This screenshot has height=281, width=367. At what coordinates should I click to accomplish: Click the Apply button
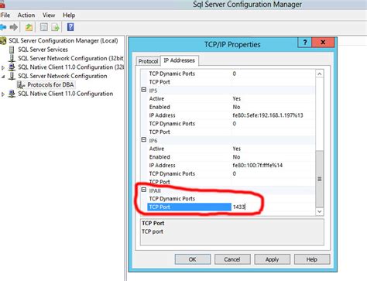pos(272,259)
